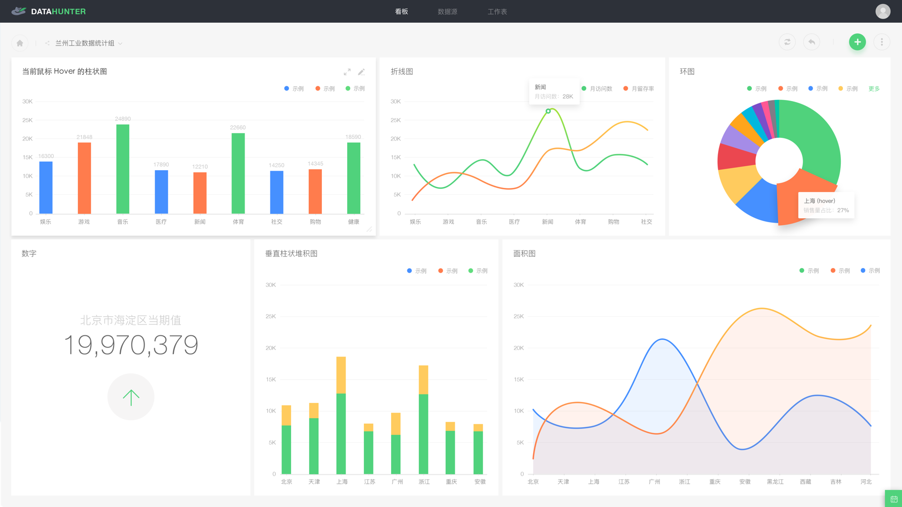This screenshot has height=507, width=902.
Task: Click the home icon in the breadcrumb
Action: coord(20,43)
